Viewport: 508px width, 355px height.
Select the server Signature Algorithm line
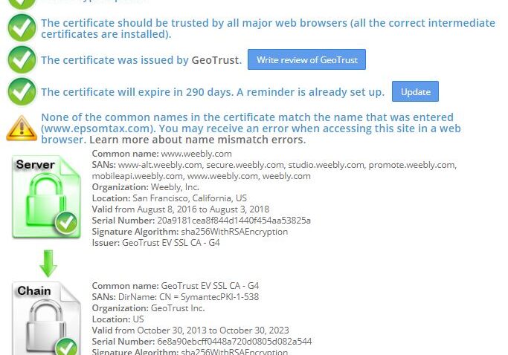tap(190, 232)
